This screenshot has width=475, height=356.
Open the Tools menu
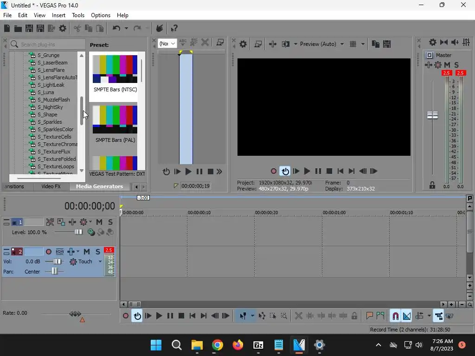pos(78,15)
